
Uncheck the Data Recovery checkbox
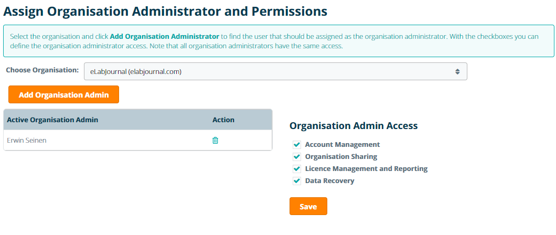[297, 181]
